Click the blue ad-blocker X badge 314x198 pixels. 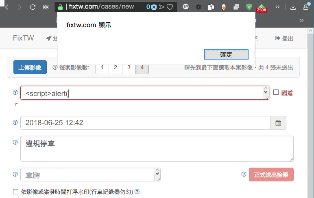click(x=154, y=7)
